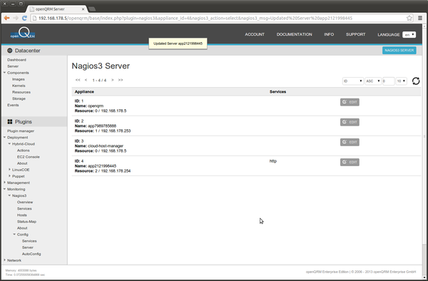The image size is (428, 281).
Task: Open Images under Components
Action: click(19, 79)
